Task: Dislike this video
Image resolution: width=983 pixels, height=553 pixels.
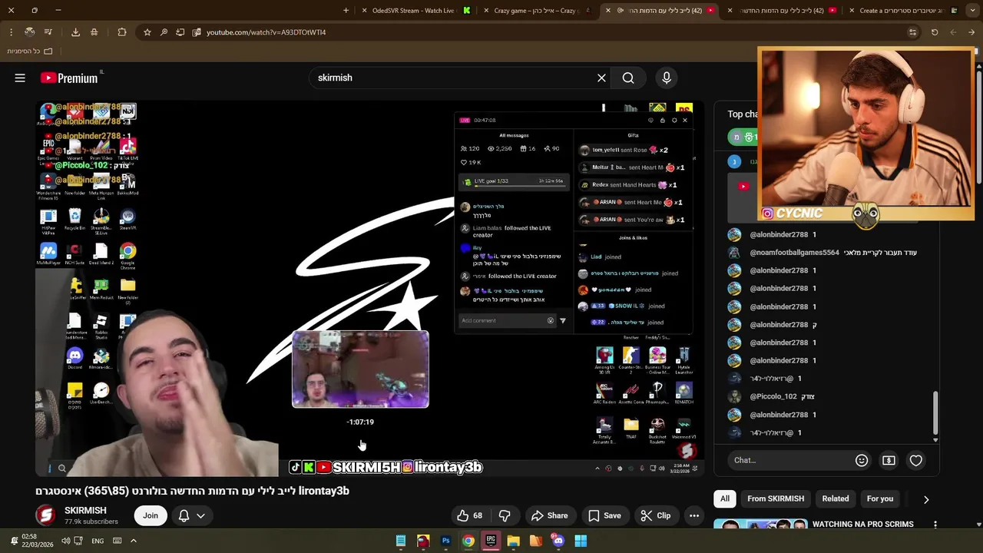Action: (x=505, y=515)
